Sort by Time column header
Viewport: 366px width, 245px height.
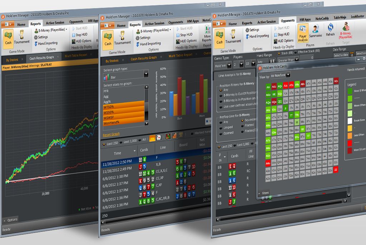(117, 153)
